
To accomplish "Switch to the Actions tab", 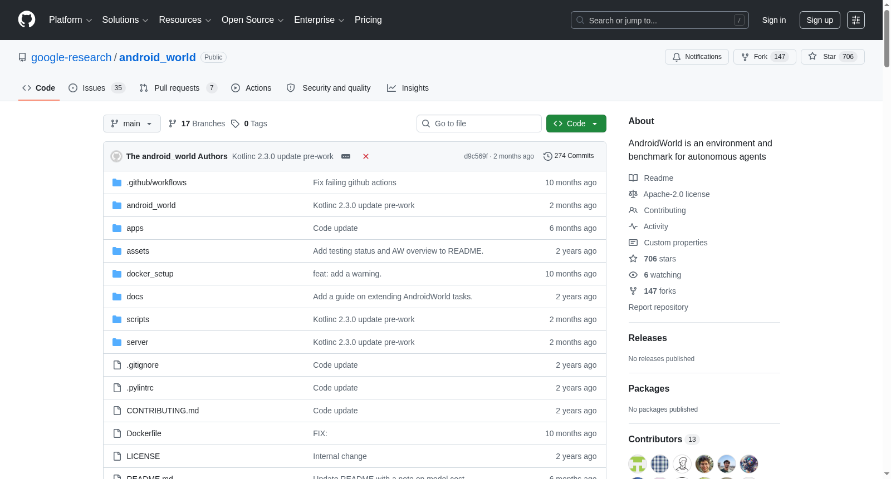I will [x=251, y=88].
